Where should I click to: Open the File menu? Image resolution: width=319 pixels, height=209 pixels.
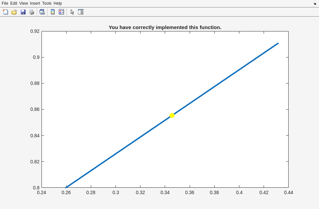pos(5,3)
